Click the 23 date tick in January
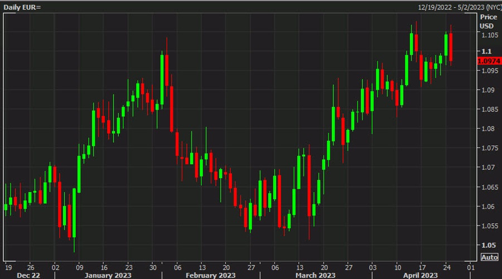 tap(129, 267)
